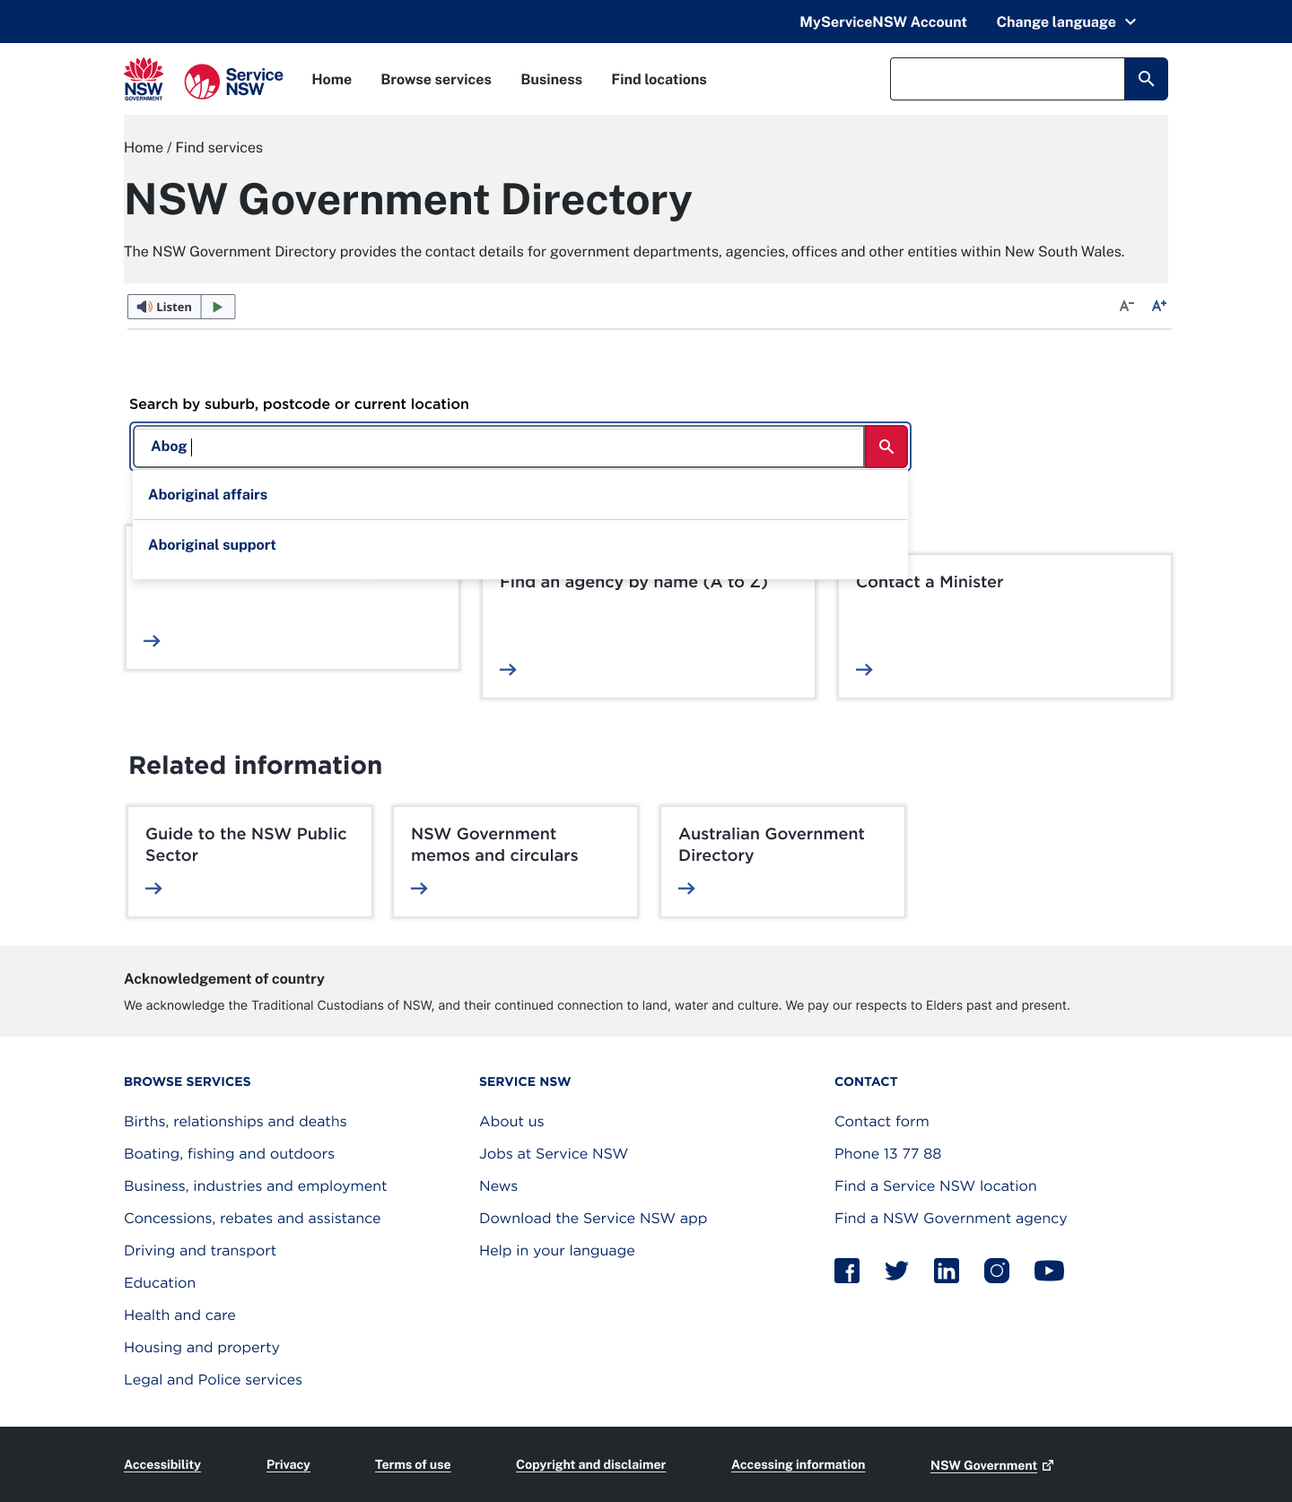Click the Listen speaker button
1292x1502 pixels.
pyautogui.click(x=164, y=307)
